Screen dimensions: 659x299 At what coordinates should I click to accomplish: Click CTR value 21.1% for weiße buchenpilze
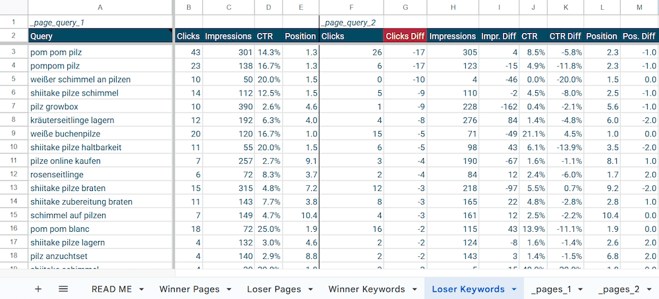point(533,134)
